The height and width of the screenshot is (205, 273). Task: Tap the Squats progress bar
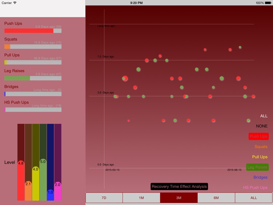[33, 47]
